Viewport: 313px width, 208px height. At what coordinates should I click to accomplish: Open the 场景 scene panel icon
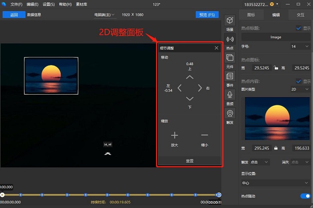click(230, 21)
